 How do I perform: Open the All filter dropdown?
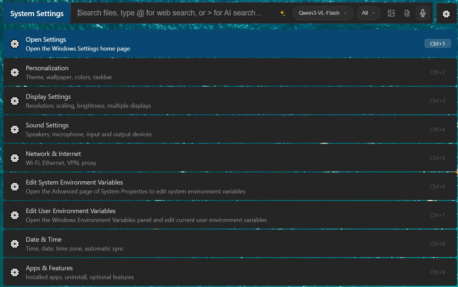(368, 13)
